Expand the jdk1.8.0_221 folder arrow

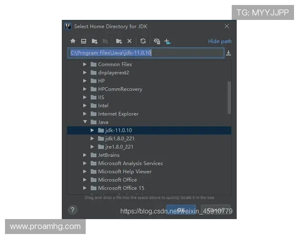point(93,138)
